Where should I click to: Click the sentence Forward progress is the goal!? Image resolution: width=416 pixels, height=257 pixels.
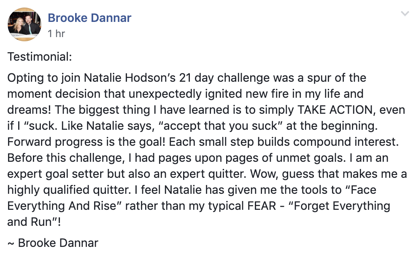[x=86, y=142]
